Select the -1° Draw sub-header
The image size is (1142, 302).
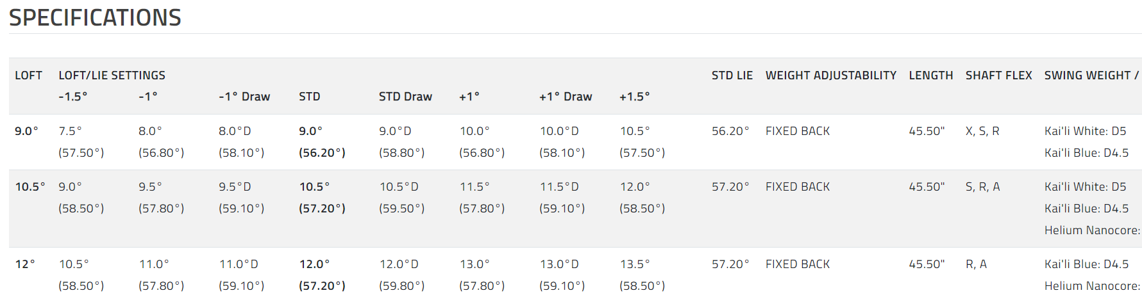click(244, 97)
